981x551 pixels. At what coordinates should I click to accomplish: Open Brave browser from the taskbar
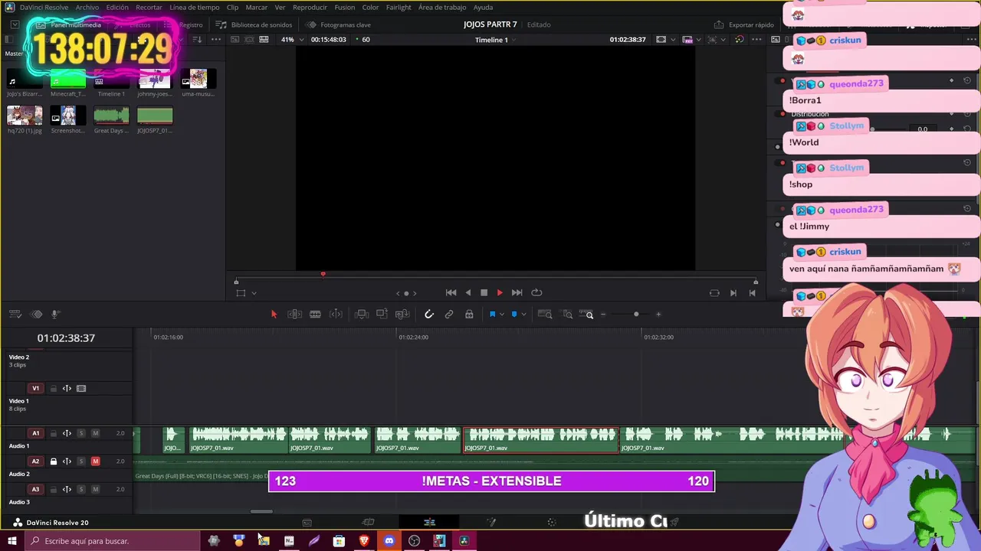[x=364, y=541]
